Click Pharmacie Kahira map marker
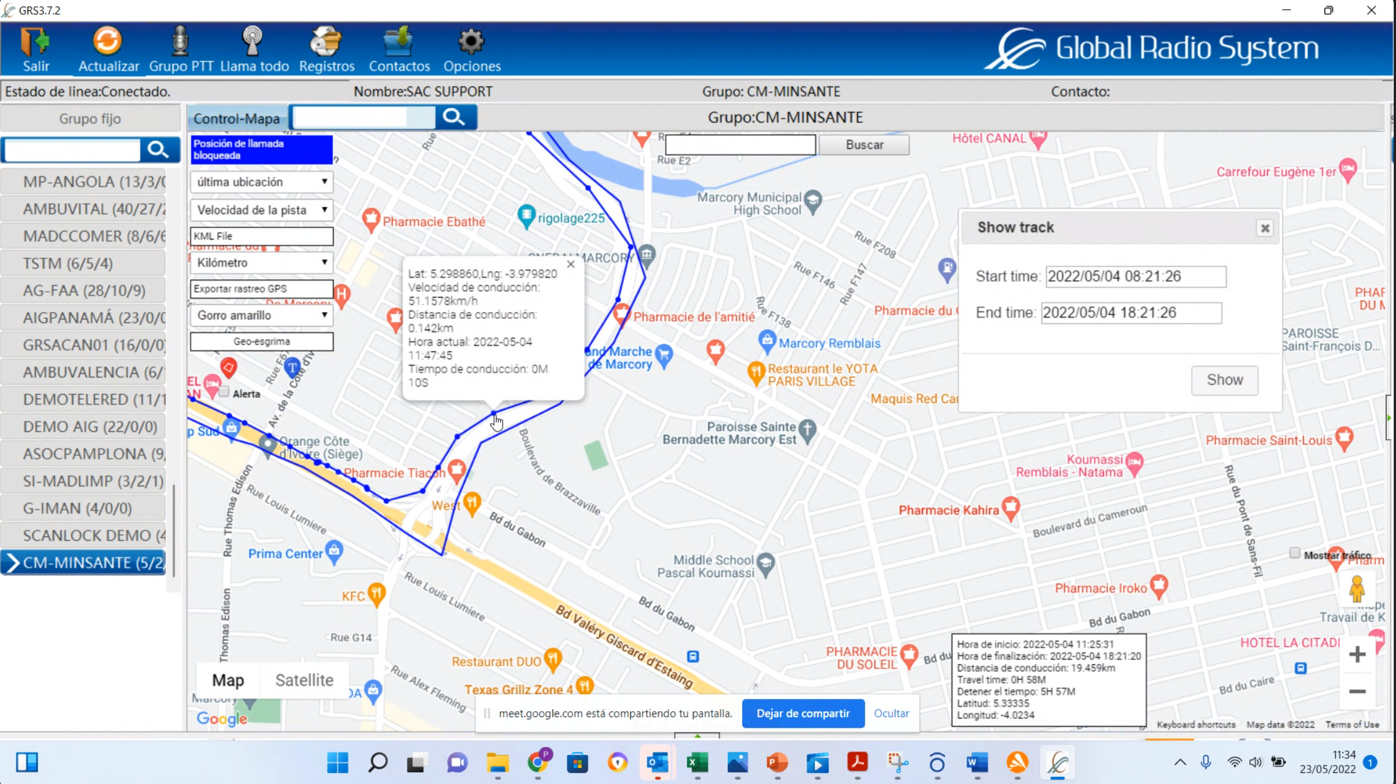The height and width of the screenshot is (784, 1396). point(1010,508)
